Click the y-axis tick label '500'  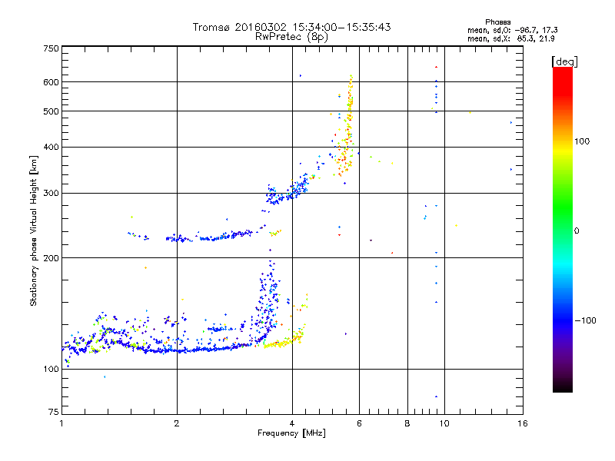[x=51, y=111]
